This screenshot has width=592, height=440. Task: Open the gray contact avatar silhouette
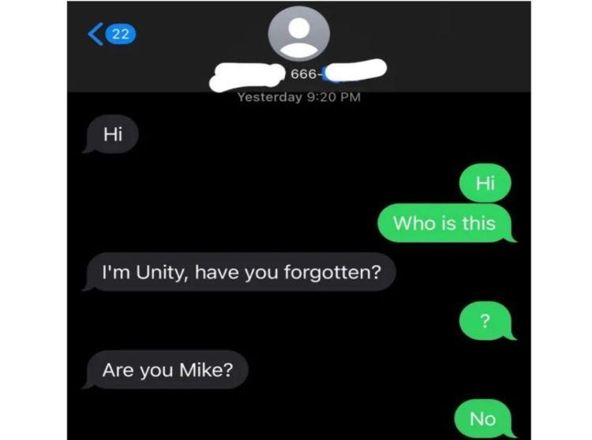(299, 34)
